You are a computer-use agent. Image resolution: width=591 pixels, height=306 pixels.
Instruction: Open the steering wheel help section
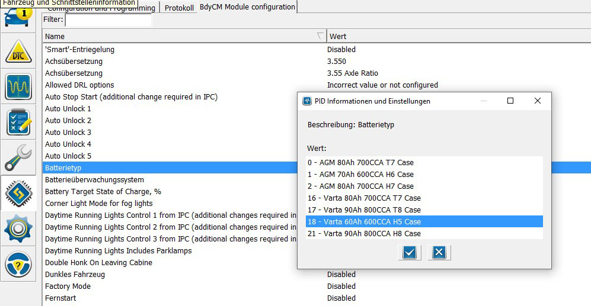[x=18, y=264]
